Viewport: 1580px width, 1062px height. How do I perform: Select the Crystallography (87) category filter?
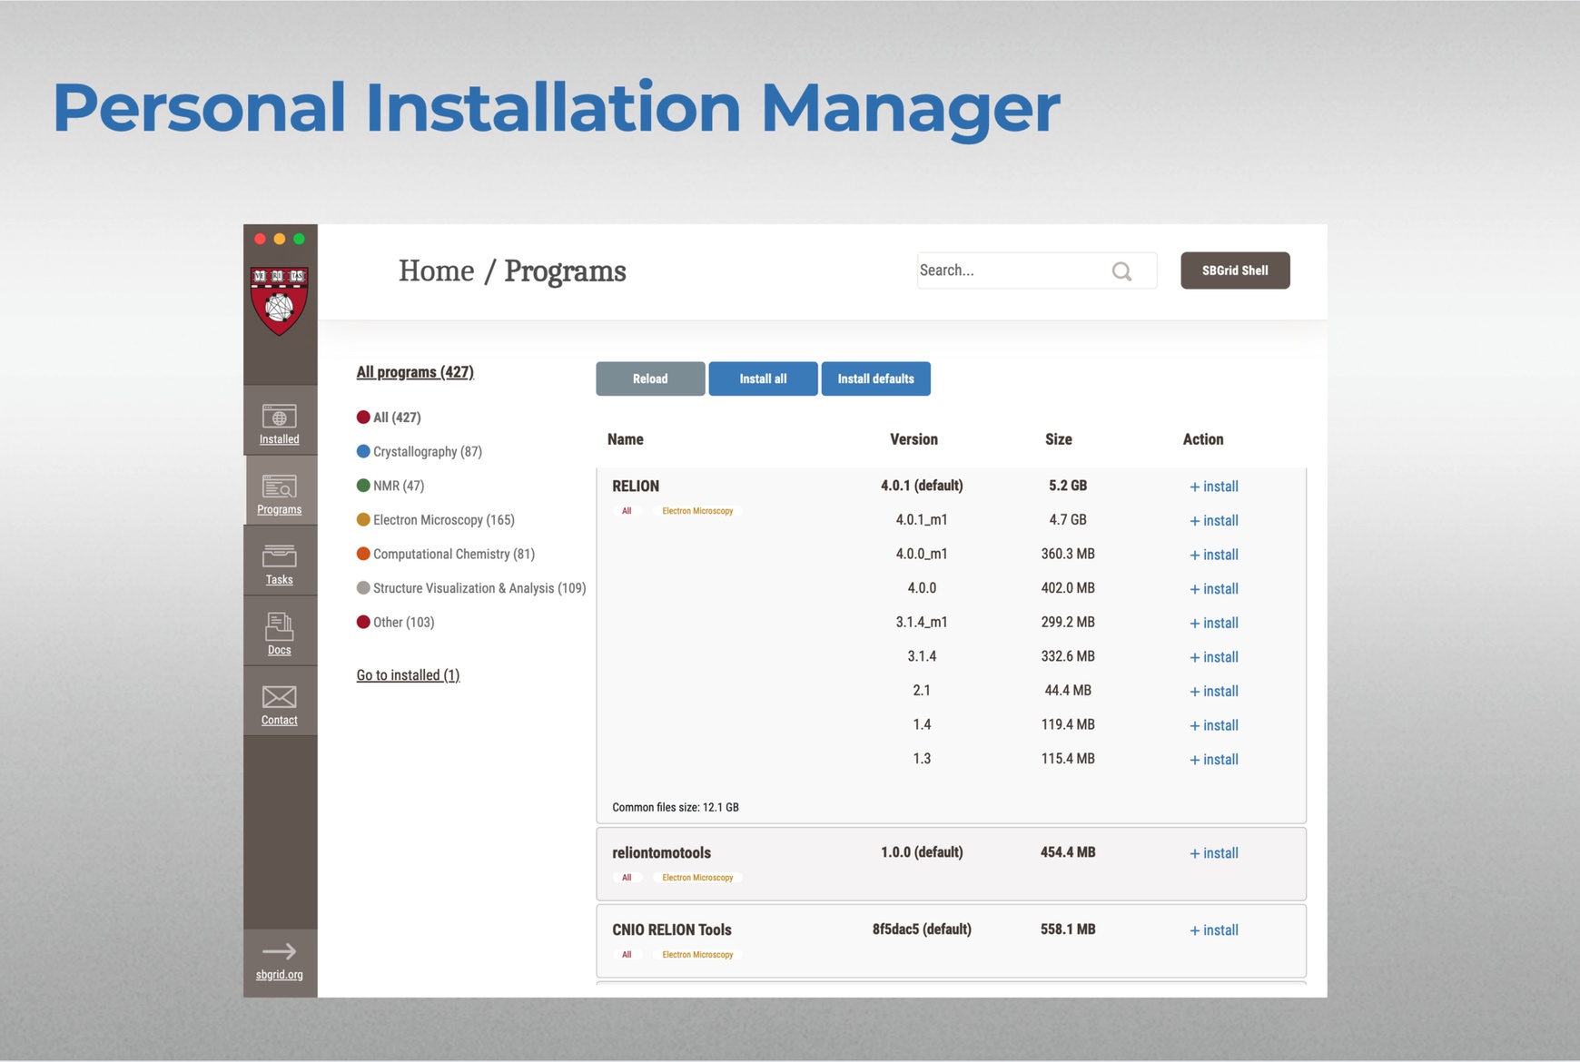(426, 451)
